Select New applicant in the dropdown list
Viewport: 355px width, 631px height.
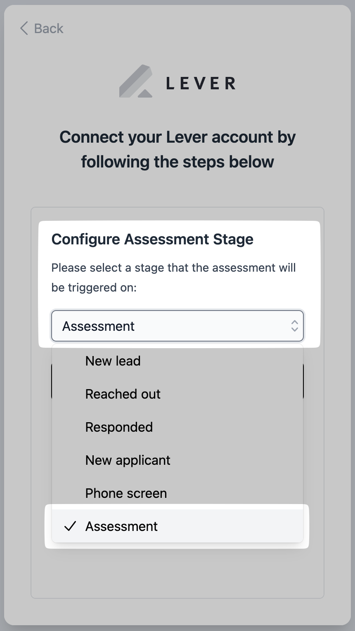pos(177,460)
